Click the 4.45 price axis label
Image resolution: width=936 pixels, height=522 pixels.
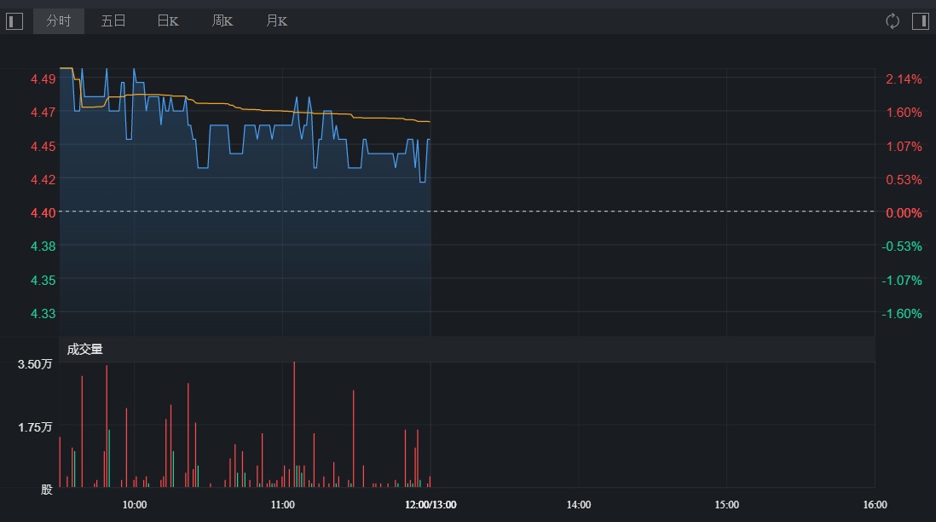pos(43,147)
